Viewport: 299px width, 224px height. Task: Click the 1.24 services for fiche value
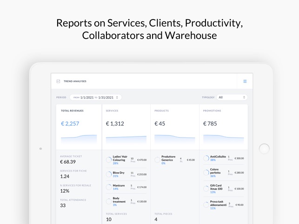point(65,176)
